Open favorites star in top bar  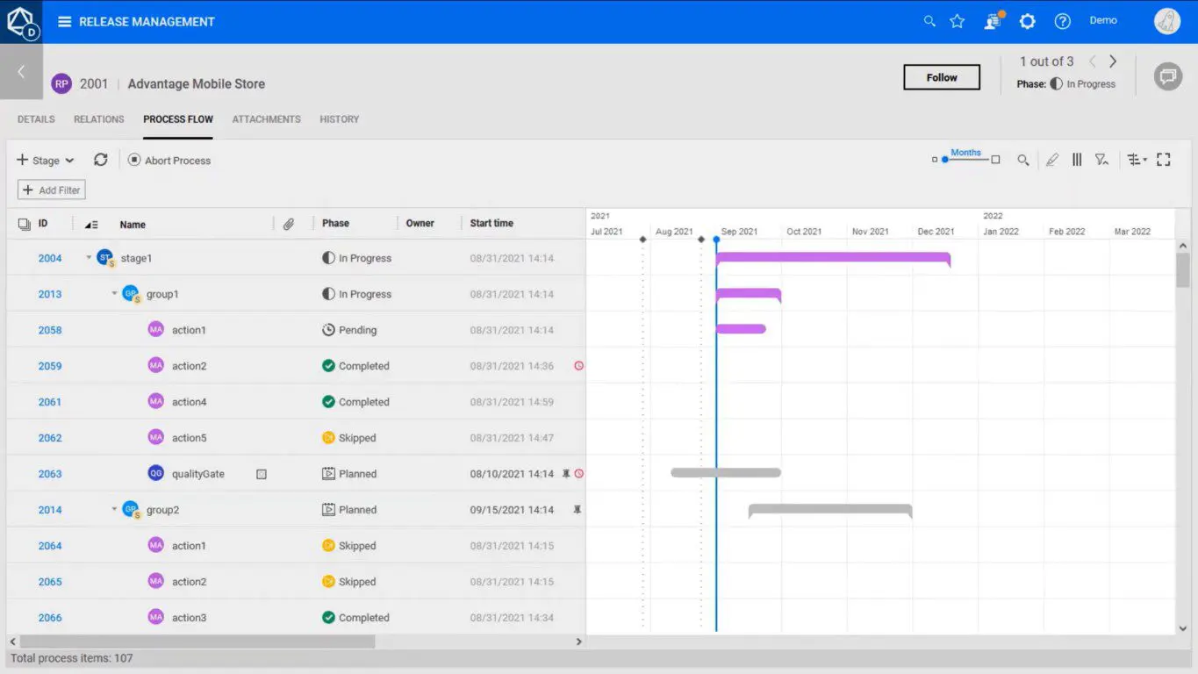[x=958, y=21]
